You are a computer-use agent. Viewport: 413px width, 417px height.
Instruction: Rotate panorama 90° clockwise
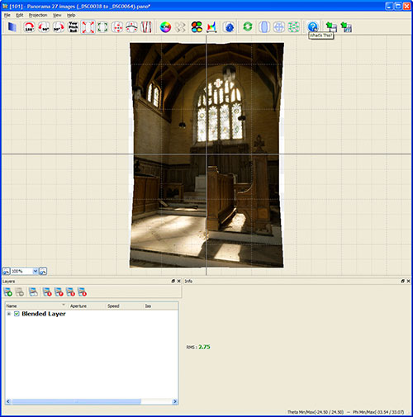click(59, 27)
